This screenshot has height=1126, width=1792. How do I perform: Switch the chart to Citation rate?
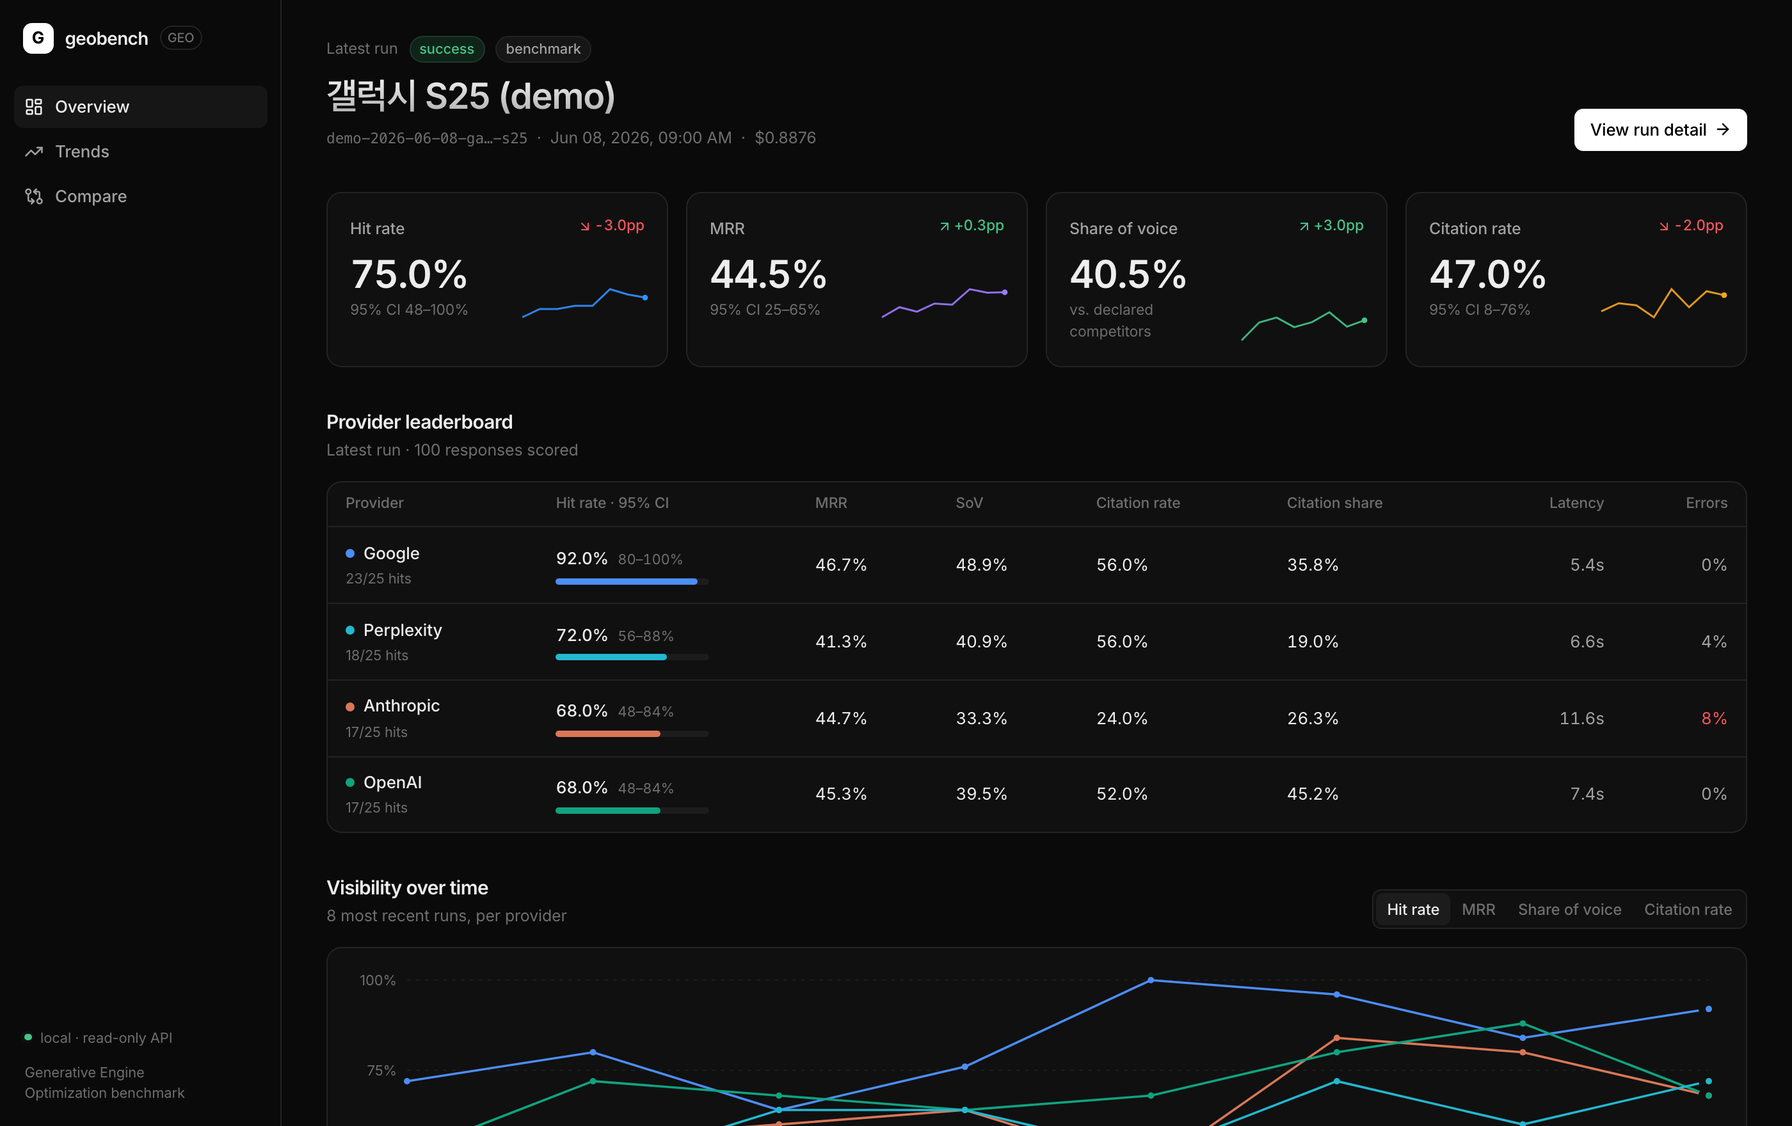click(1688, 909)
